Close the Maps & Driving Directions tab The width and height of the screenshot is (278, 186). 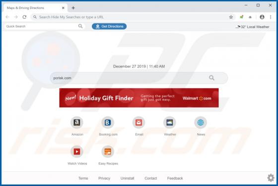[x=63, y=8]
